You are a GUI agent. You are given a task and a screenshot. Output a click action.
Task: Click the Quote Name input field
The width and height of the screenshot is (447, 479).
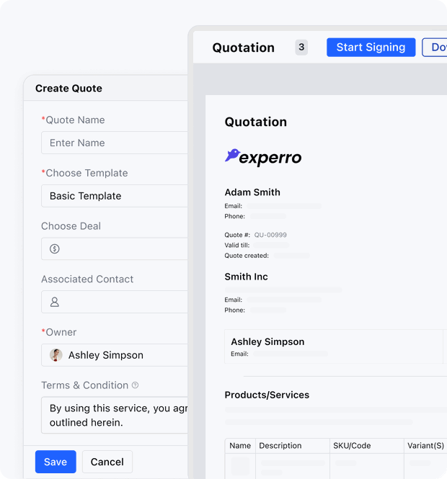click(115, 143)
